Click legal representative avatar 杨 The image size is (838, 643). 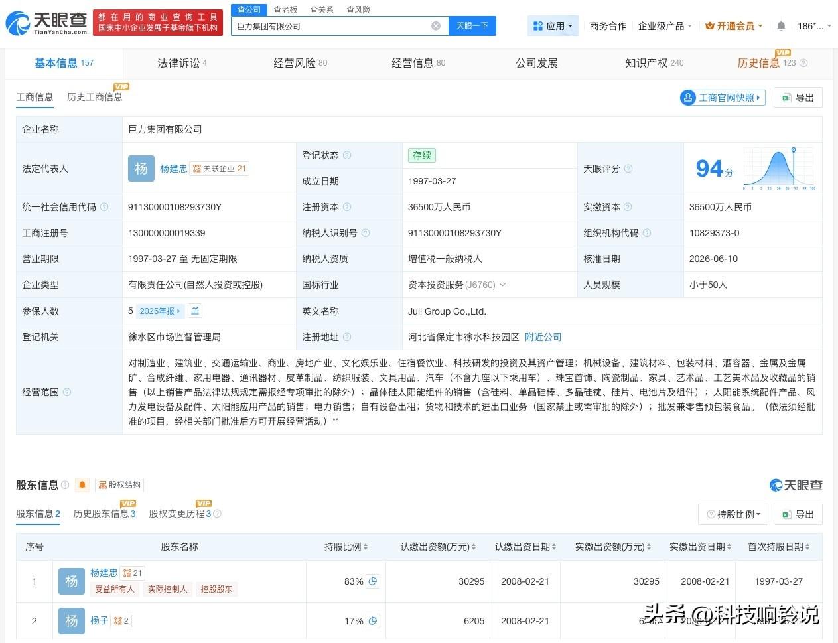(x=141, y=169)
